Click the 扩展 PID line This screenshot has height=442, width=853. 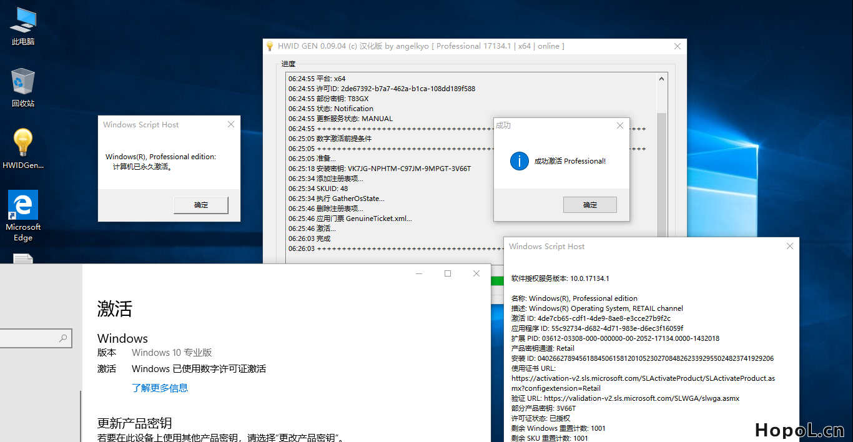pyautogui.click(x=615, y=338)
